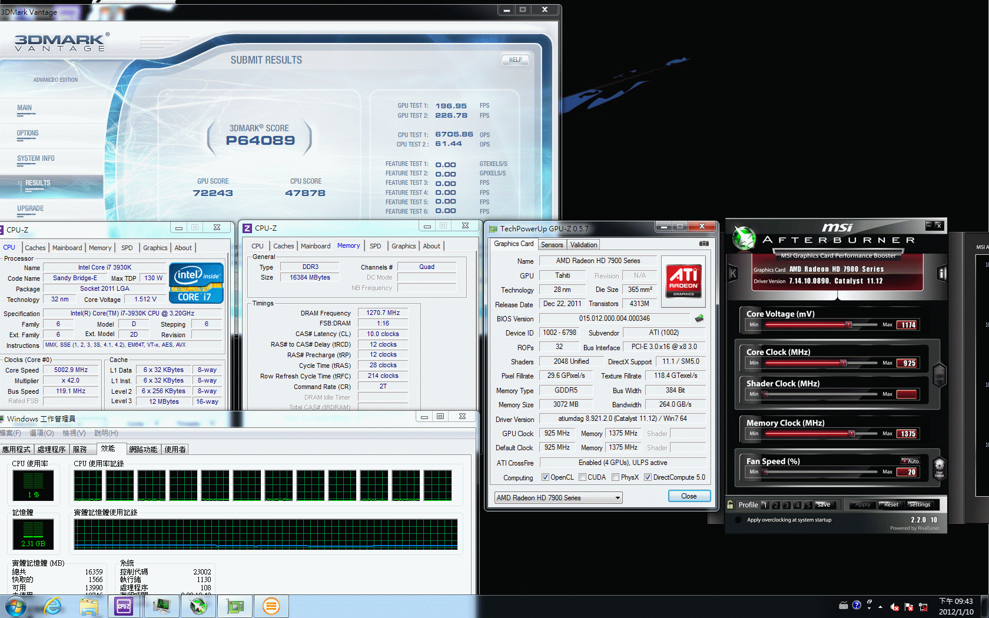Click the Fan Speed slider track

coord(821,471)
